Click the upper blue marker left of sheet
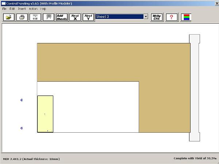This screenshot has width=219, height=164. (22, 100)
